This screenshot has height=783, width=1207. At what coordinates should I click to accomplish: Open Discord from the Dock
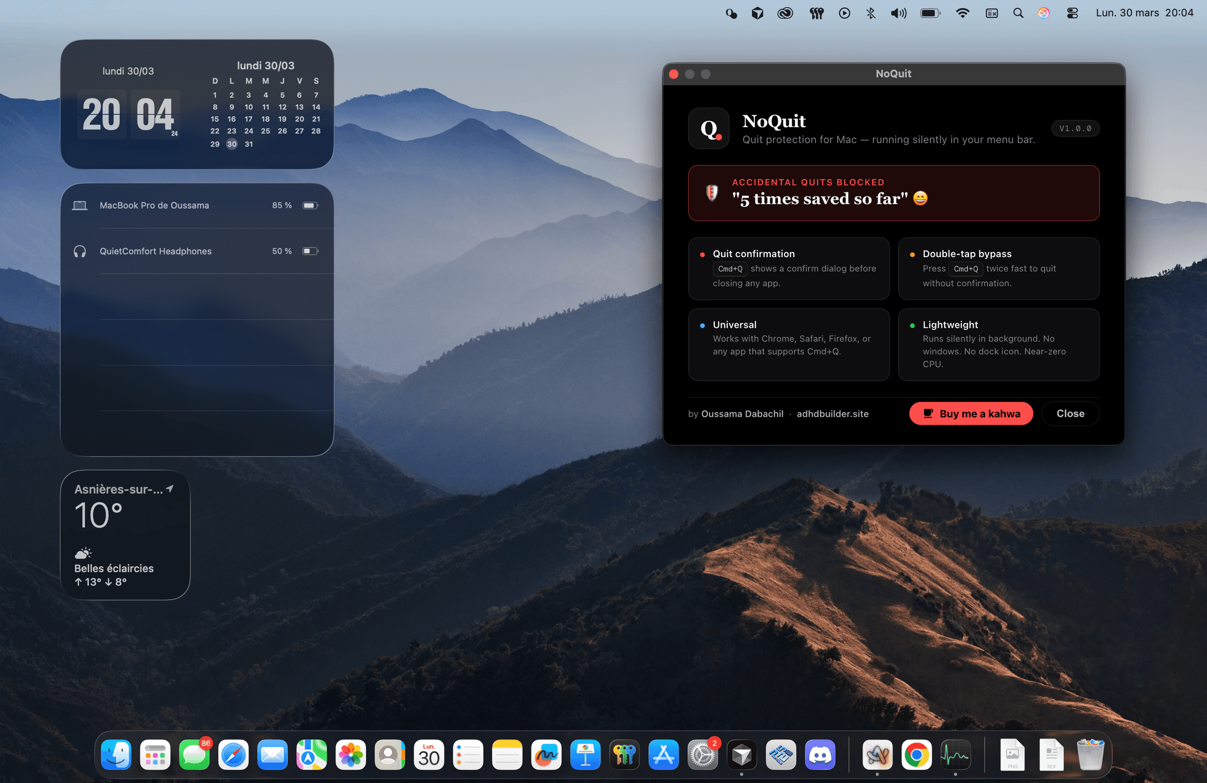820,754
